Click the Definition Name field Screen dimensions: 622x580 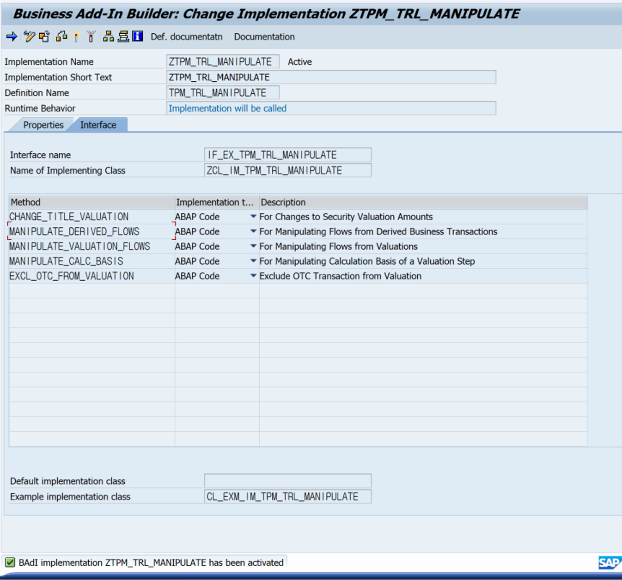click(223, 93)
